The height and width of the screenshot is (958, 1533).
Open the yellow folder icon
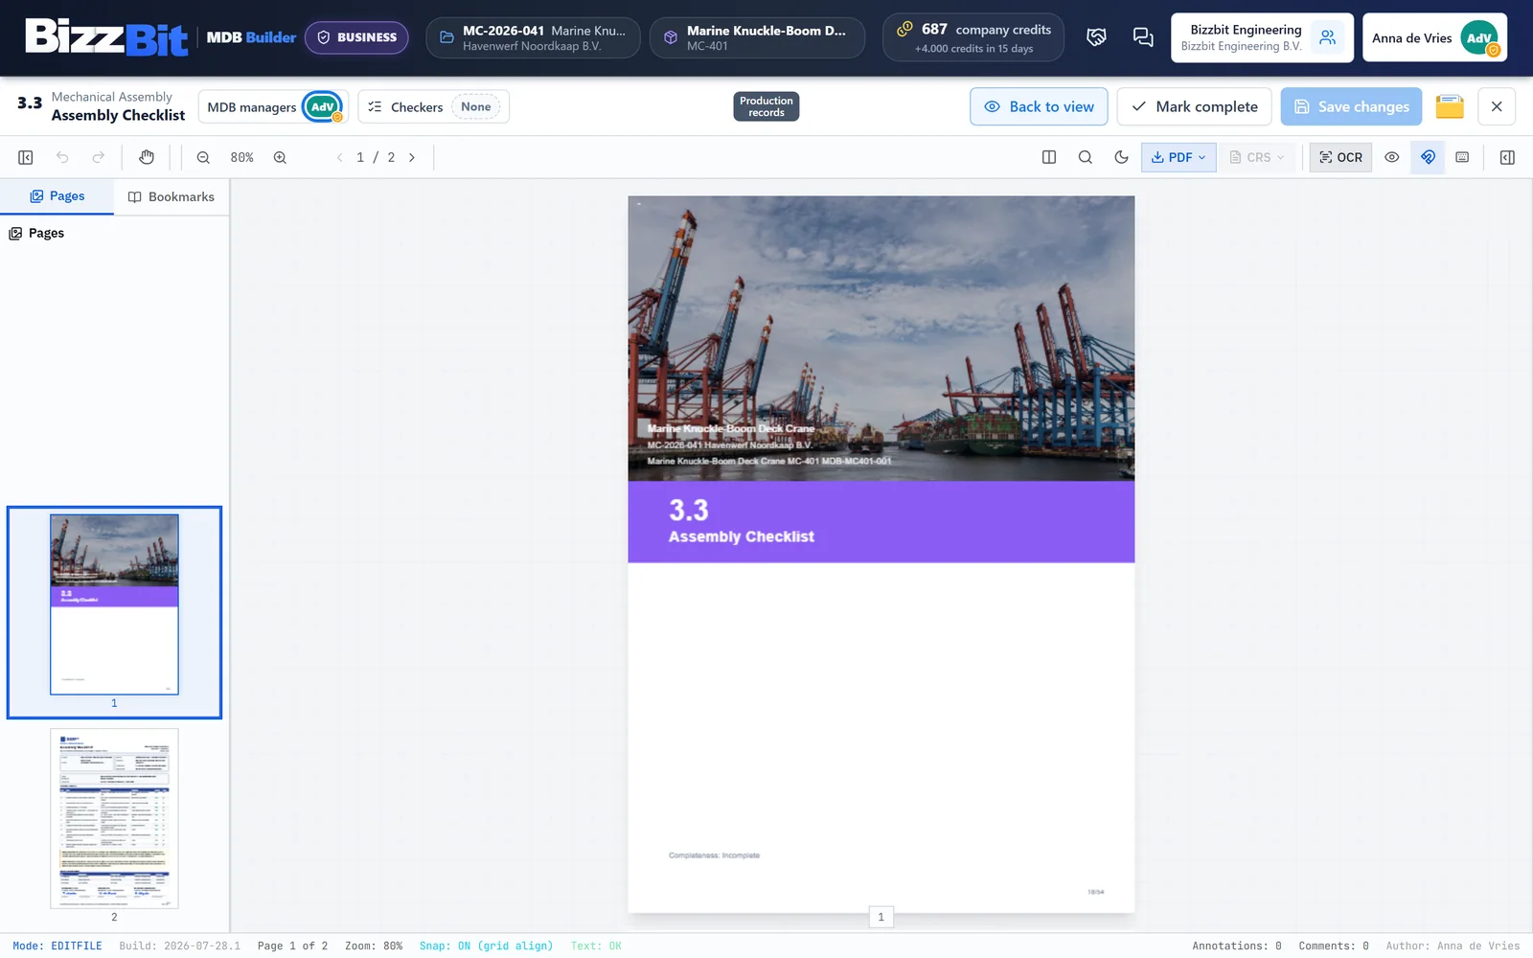(x=1450, y=106)
